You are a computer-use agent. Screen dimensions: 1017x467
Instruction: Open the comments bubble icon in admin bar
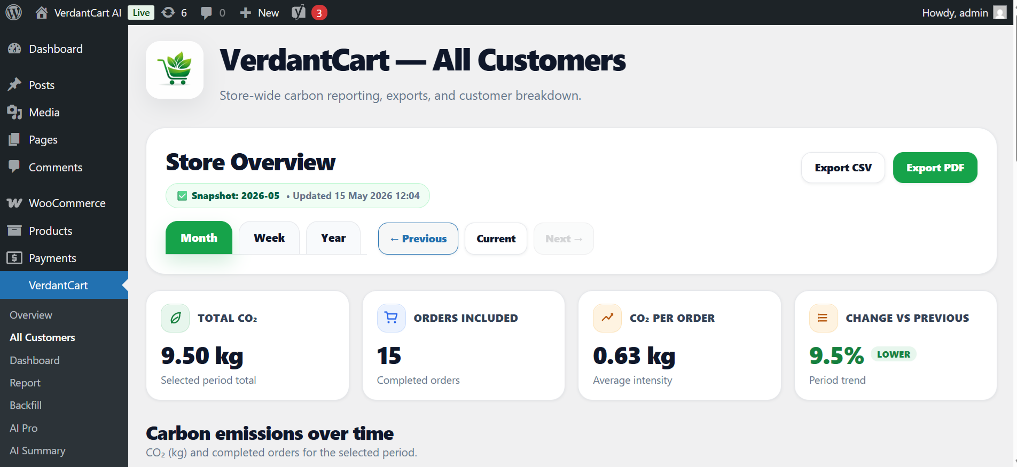pos(206,13)
